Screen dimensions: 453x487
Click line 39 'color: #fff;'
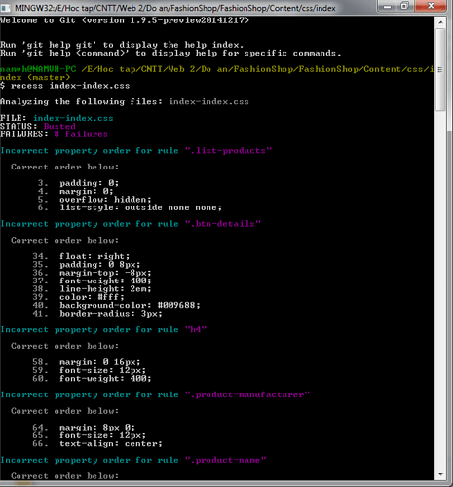point(78,297)
